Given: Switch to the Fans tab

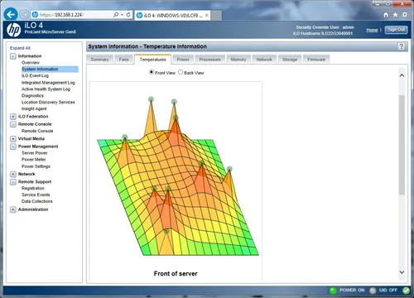Looking at the screenshot, I should pyautogui.click(x=123, y=60).
